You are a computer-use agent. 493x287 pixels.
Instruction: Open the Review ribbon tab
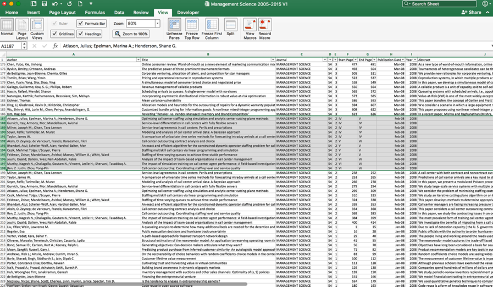click(141, 13)
